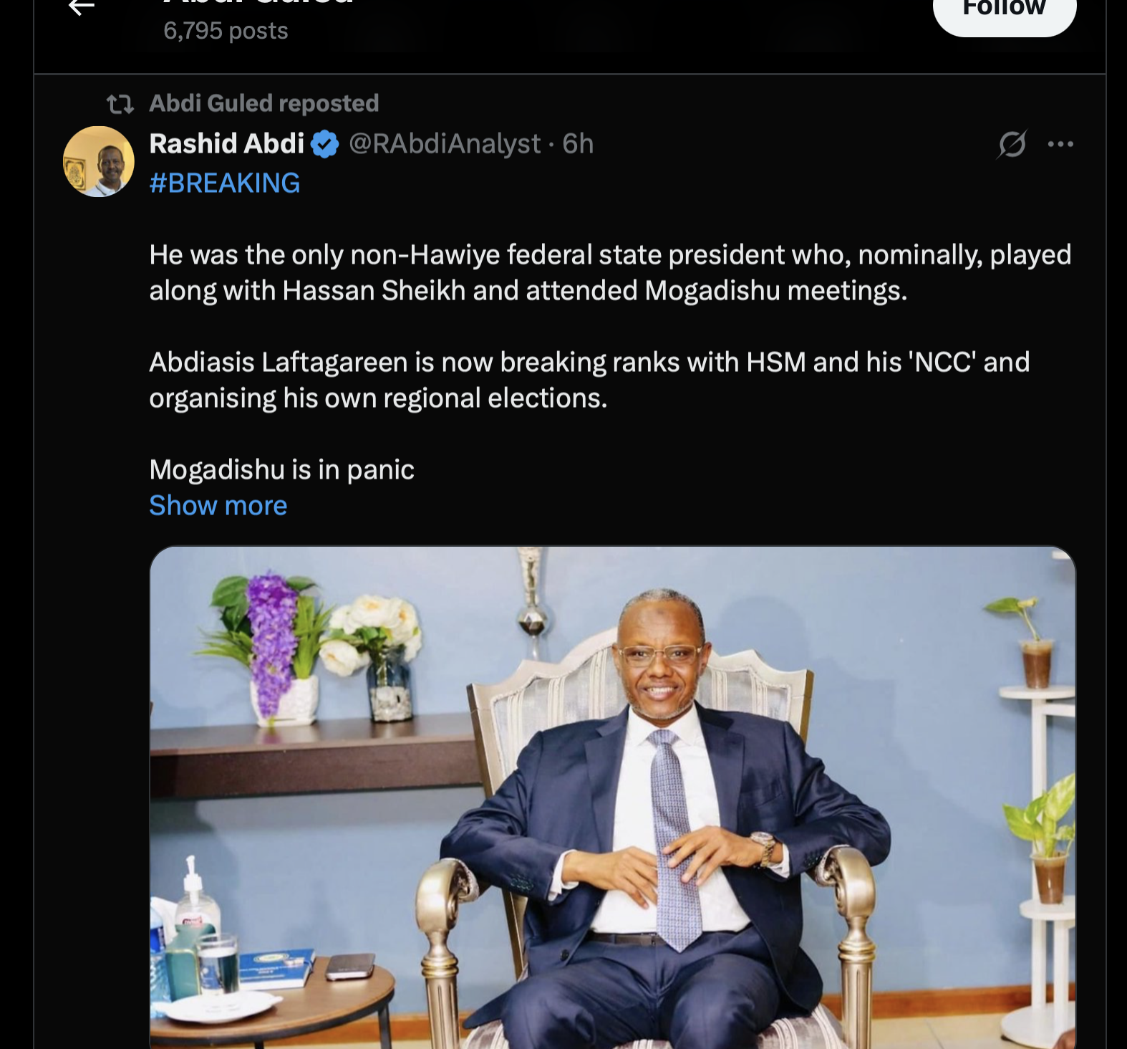Follow the Abdi Guled account
The image size is (1127, 1049).
pos(1004,10)
